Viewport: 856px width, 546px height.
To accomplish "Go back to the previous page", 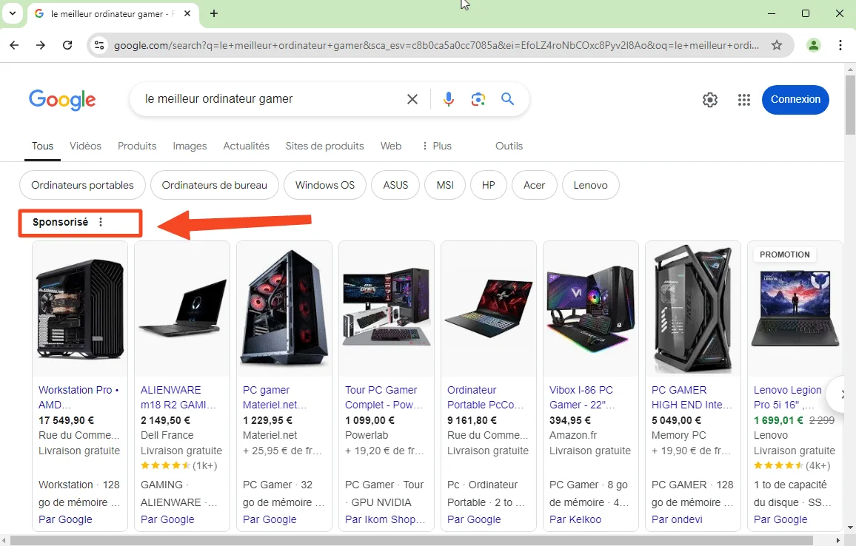I will pos(14,45).
